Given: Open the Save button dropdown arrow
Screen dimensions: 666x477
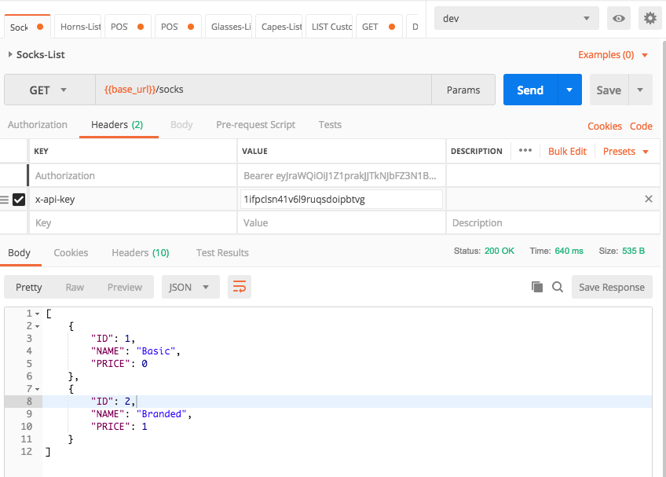Looking at the screenshot, I should [x=640, y=90].
